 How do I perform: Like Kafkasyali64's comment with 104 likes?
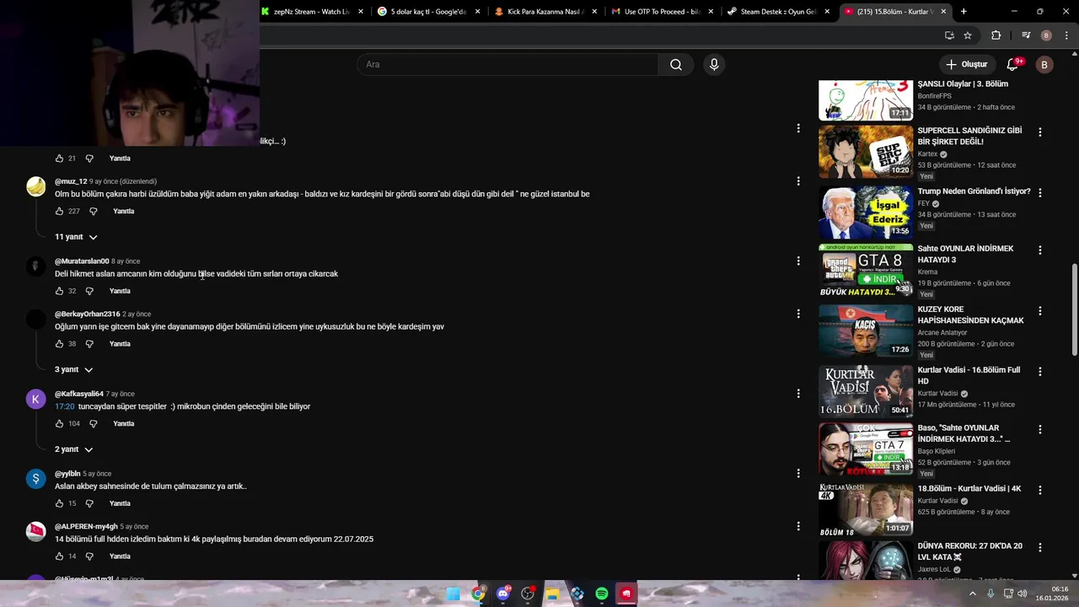pyautogui.click(x=60, y=424)
